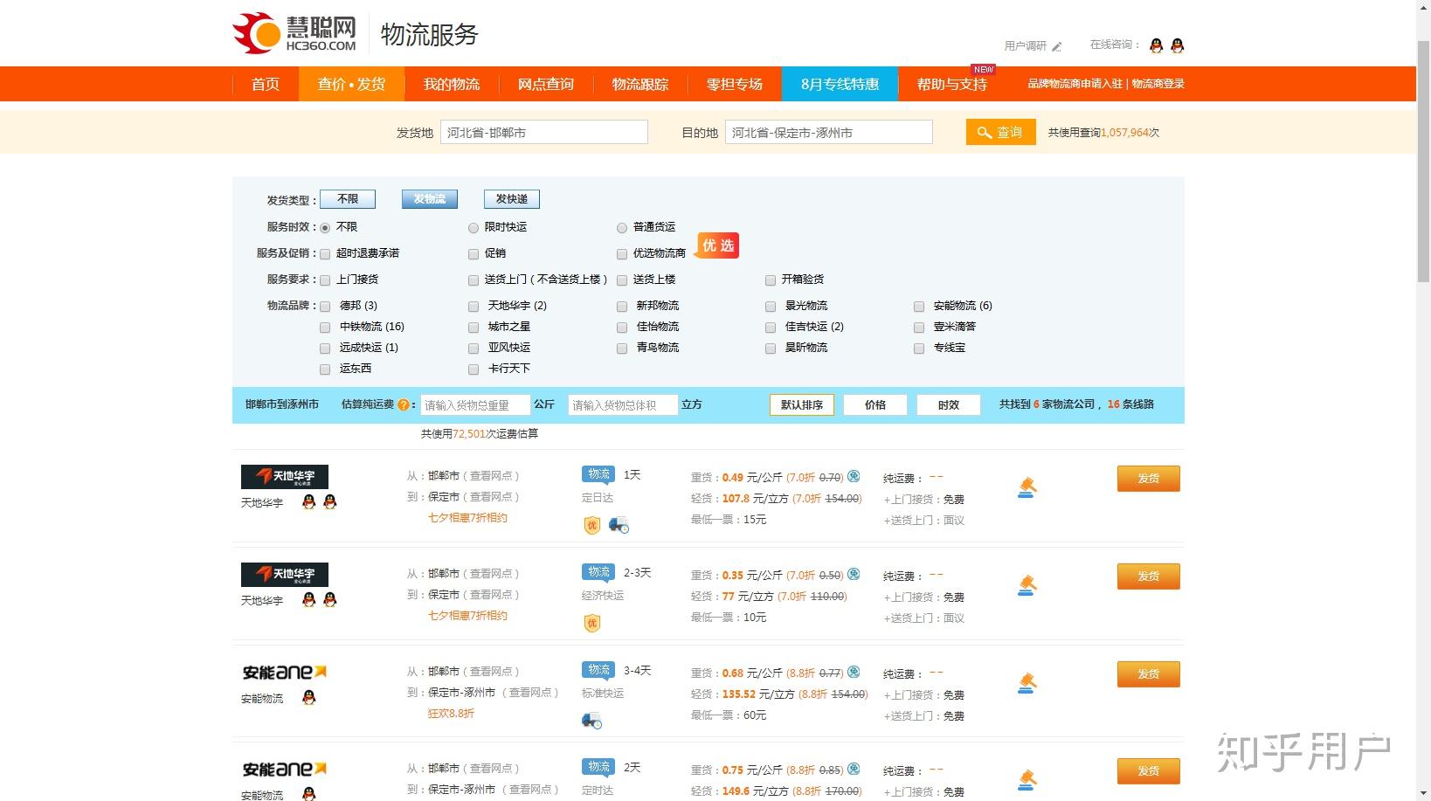Screen dimensions: 1431x801
Task: Click the 优 shield badge in 经济快运 row
Action: [x=591, y=623]
